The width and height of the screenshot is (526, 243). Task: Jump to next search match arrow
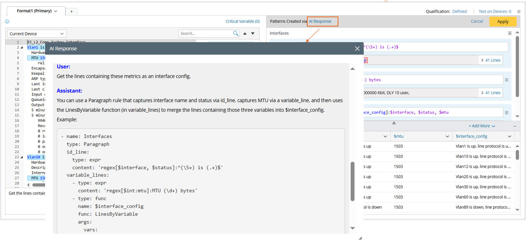[x=253, y=33]
